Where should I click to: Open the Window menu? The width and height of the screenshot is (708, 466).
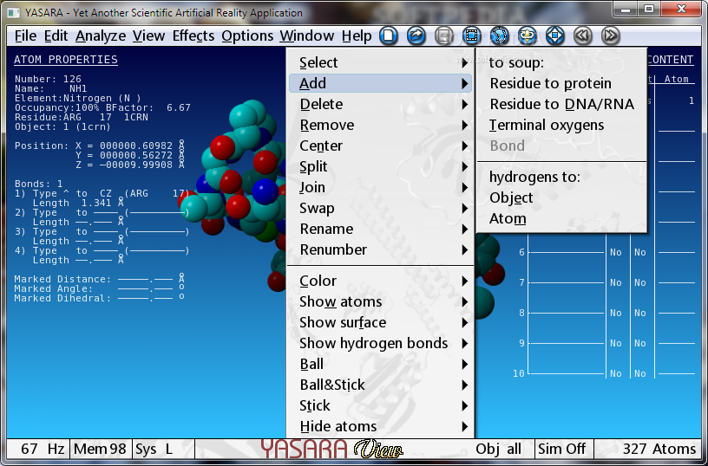pos(307,36)
